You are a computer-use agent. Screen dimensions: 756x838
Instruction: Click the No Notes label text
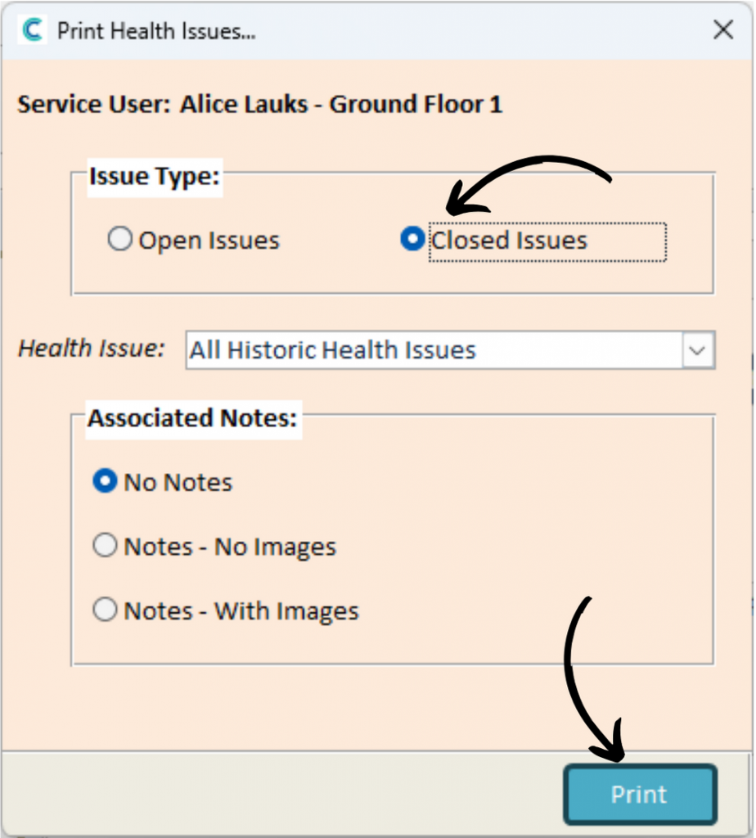(178, 483)
